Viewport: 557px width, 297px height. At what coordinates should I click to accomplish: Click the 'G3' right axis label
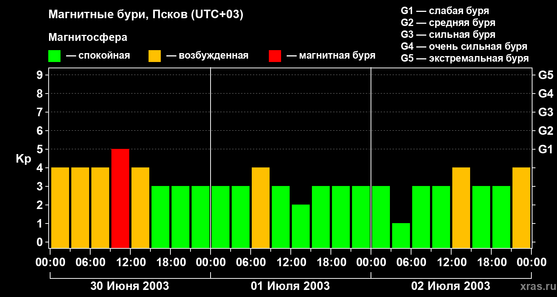click(x=546, y=112)
